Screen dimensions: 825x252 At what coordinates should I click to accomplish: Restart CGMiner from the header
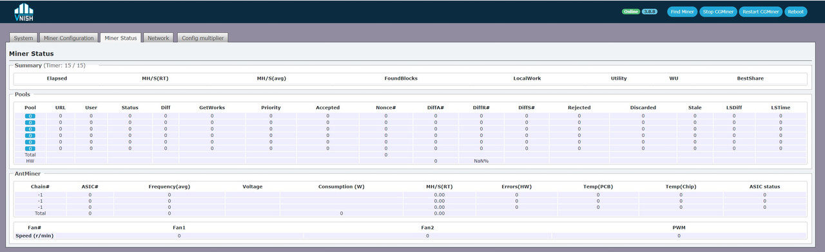(761, 12)
